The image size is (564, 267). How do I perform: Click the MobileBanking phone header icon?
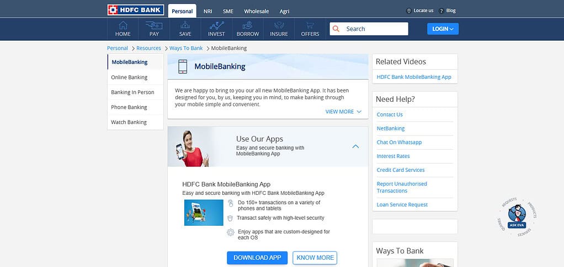(x=183, y=67)
